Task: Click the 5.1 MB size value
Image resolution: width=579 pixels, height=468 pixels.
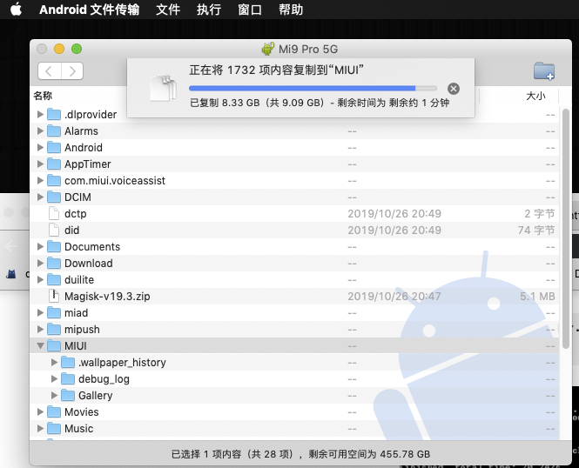Action: pos(537,296)
